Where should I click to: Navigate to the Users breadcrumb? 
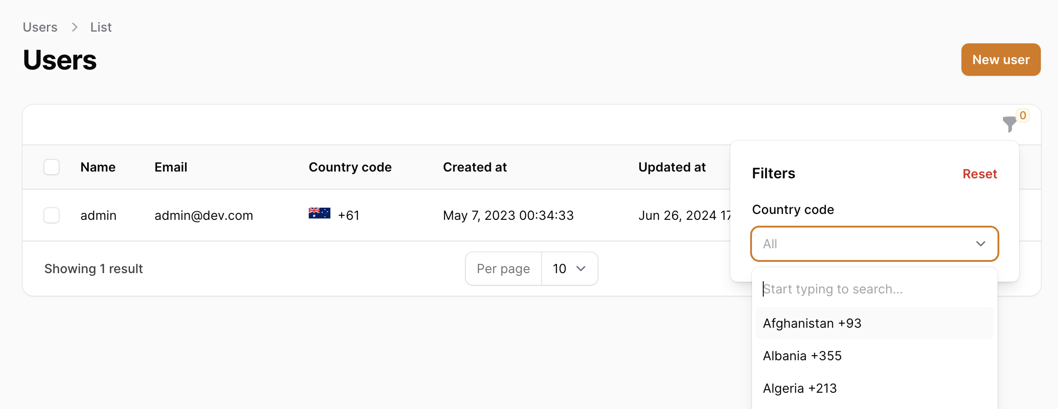pos(40,27)
